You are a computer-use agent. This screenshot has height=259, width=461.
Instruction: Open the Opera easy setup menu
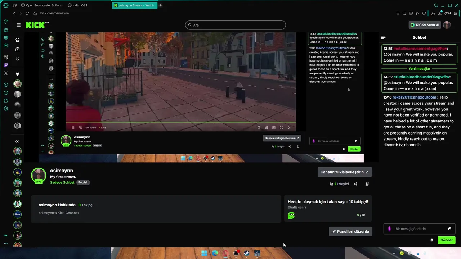tap(455, 13)
